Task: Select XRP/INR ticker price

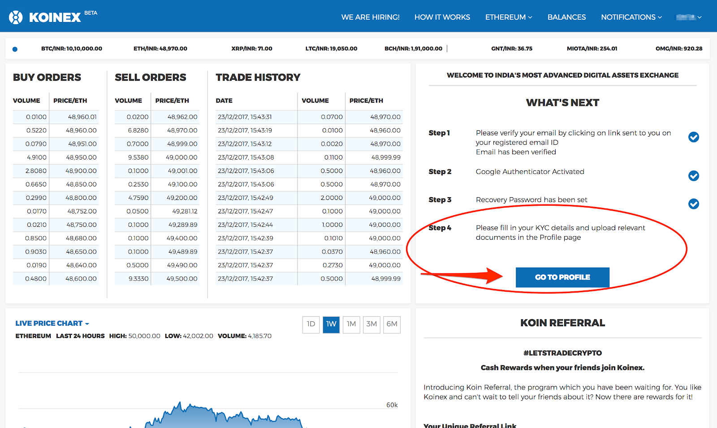Action: (252, 48)
